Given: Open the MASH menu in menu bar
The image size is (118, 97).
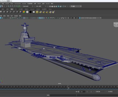Looking at the screenshot, I should [x=39, y=4].
